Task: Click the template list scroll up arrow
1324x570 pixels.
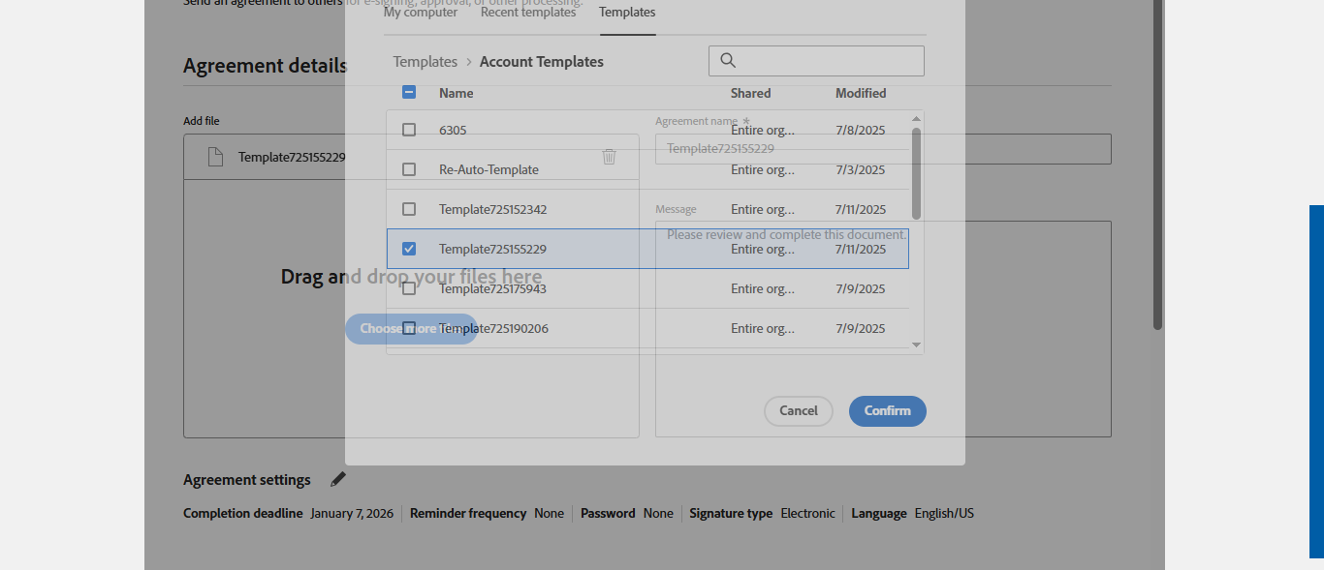Action: [x=917, y=119]
